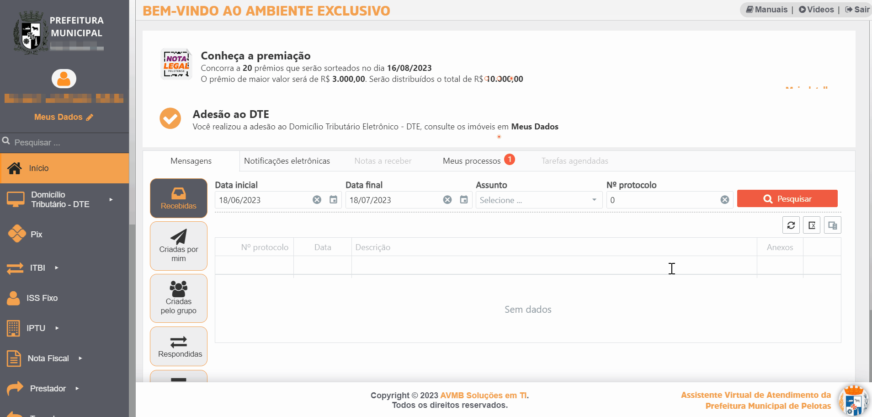This screenshot has width=872, height=417.
Task: Click the Nº protocolo input field
Action: coord(663,200)
